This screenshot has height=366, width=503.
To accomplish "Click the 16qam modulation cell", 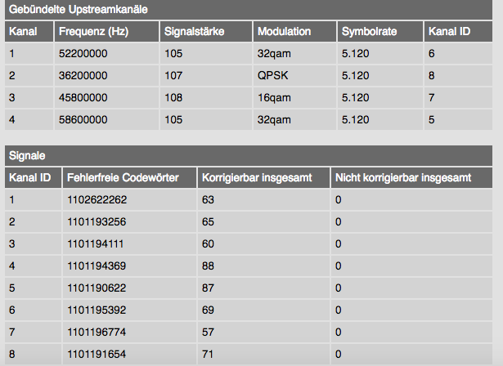I will click(x=273, y=98).
